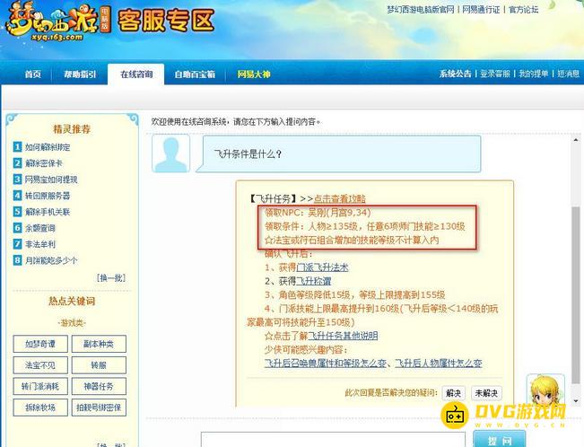The width and height of the screenshot is (584, 447).
Task: Open 飞升称谓 link
Action: [314, 281]
